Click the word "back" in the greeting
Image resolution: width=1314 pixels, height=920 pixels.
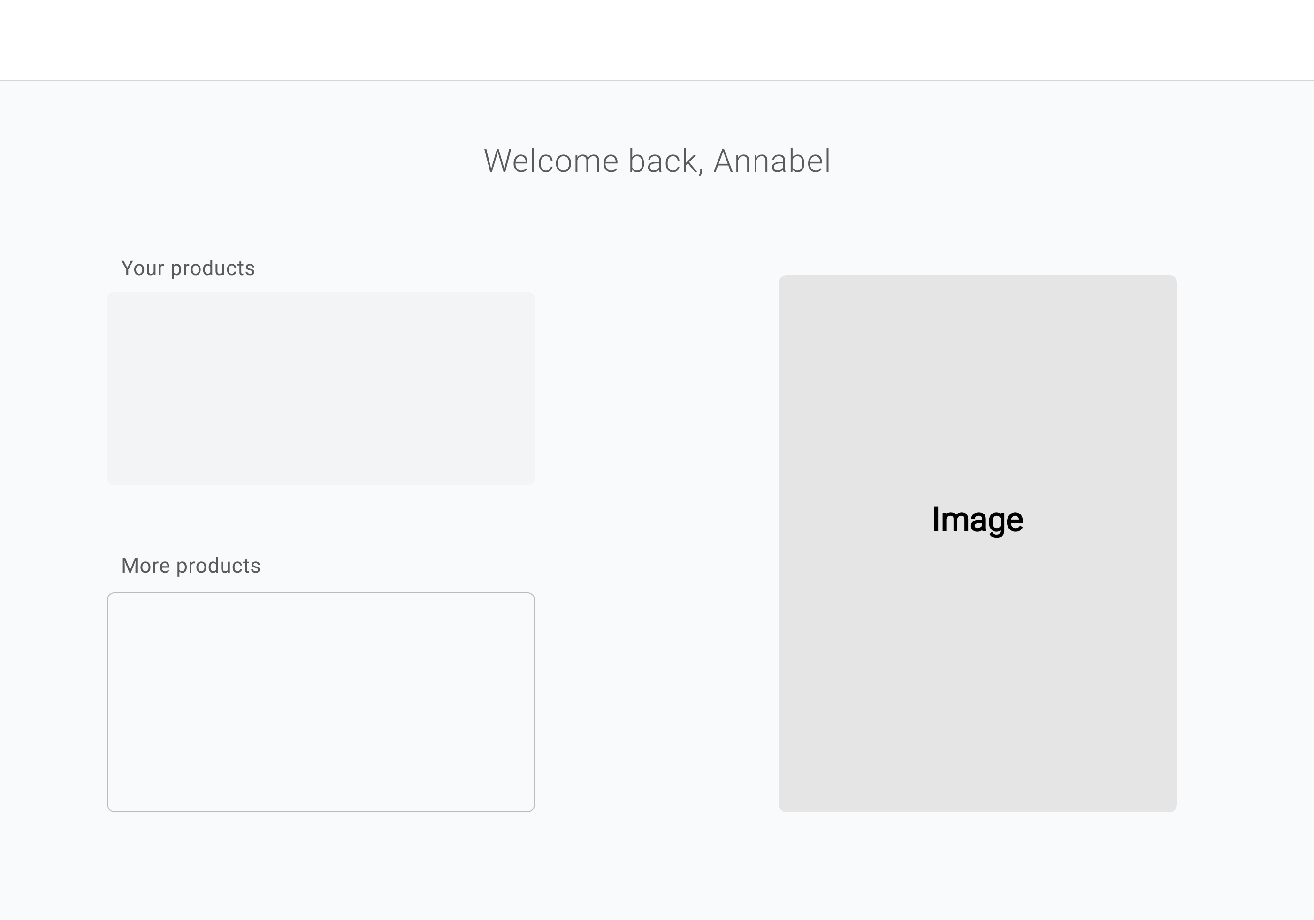665,161
